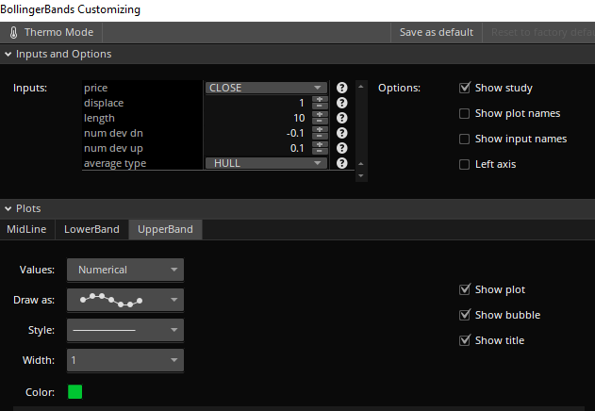Open the green Color swatch
The height and width of the screenshot is (411, 595).
pos(75,391)
